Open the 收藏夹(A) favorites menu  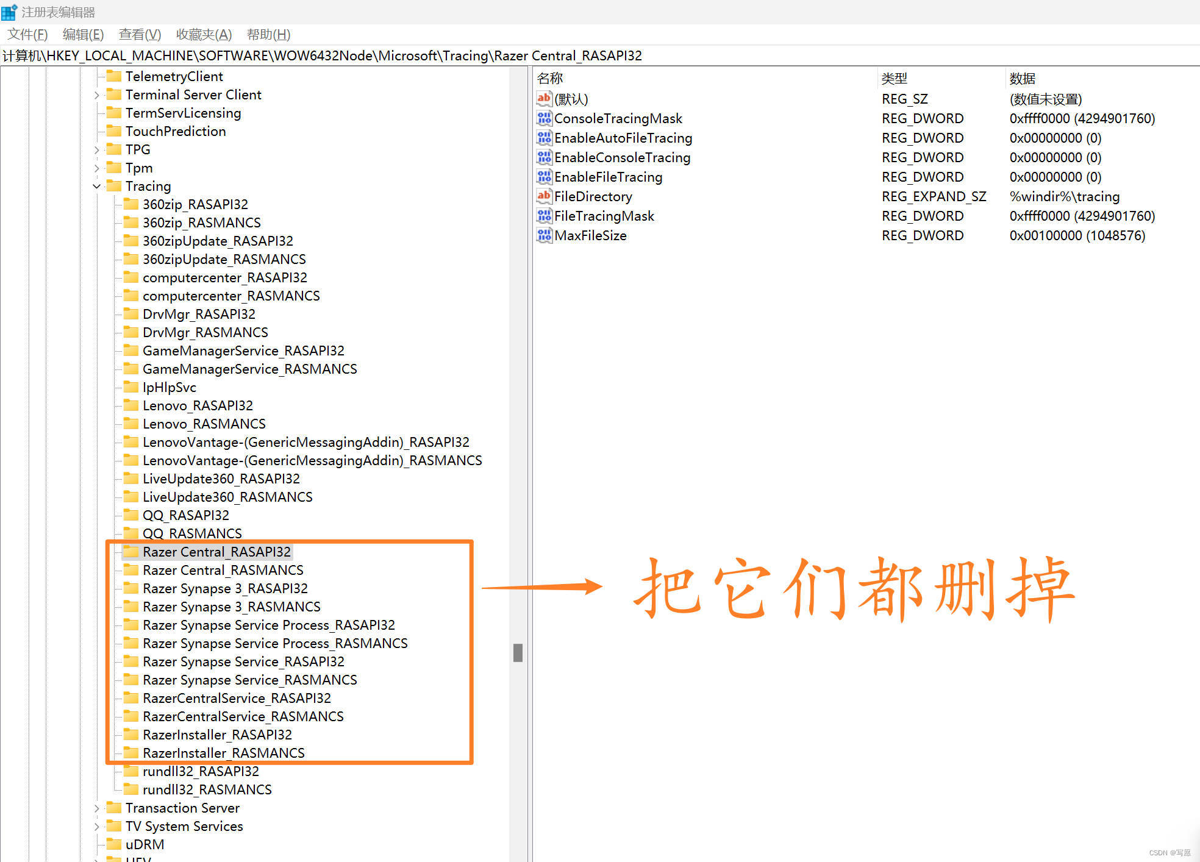tap(204, 34)
